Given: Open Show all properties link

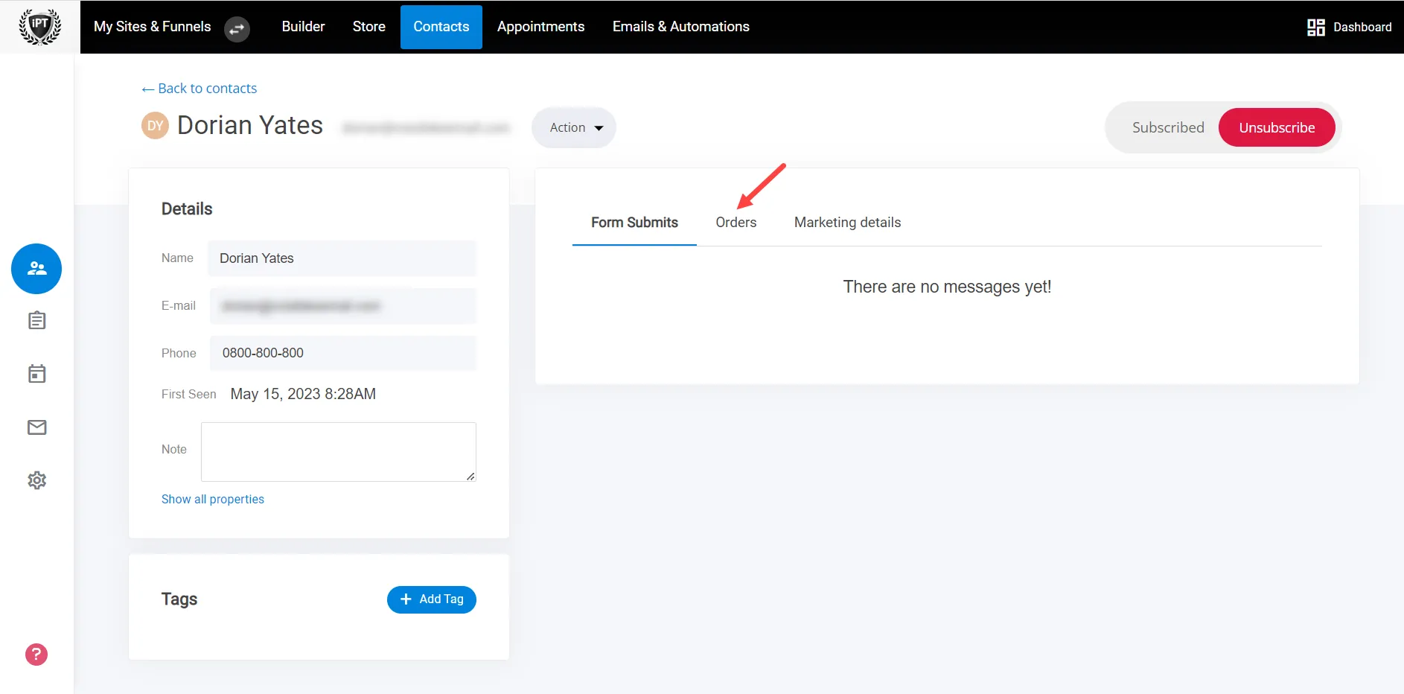Looking at the screenshot, I should click(212, 499).
